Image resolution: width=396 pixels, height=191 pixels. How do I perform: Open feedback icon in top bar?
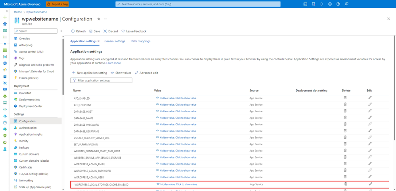[346, 4]
